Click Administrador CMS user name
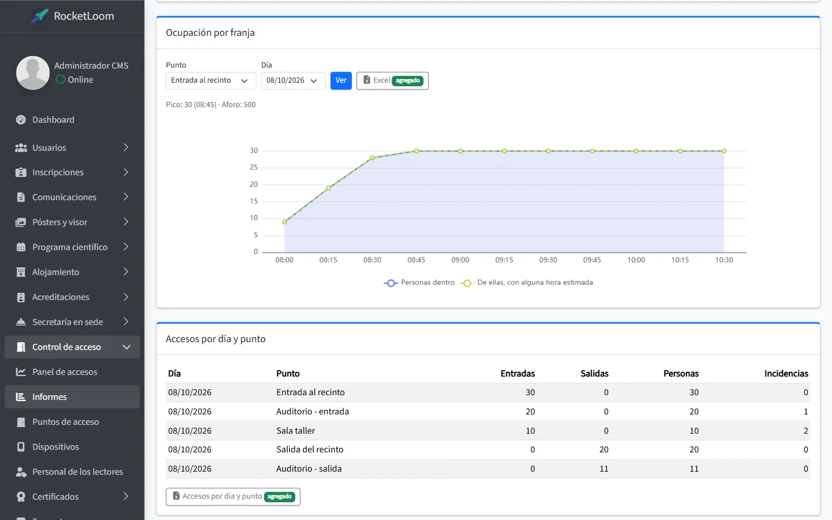Viewport: 832px width, 520px height. coord(91,66)
